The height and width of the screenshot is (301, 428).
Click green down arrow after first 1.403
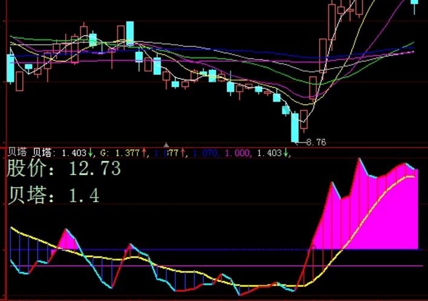pyautogui.click(x=91, y=154)
